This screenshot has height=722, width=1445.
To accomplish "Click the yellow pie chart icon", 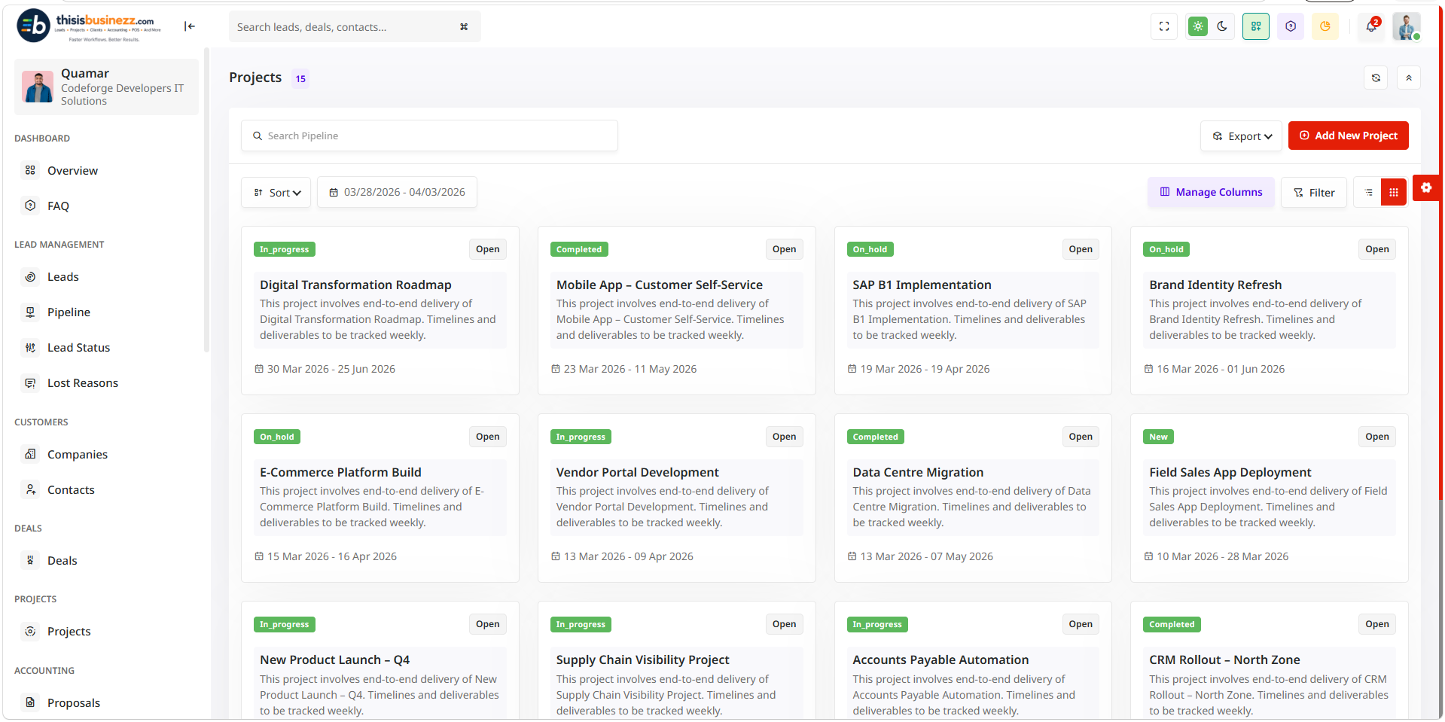I will pos(1325,26).
